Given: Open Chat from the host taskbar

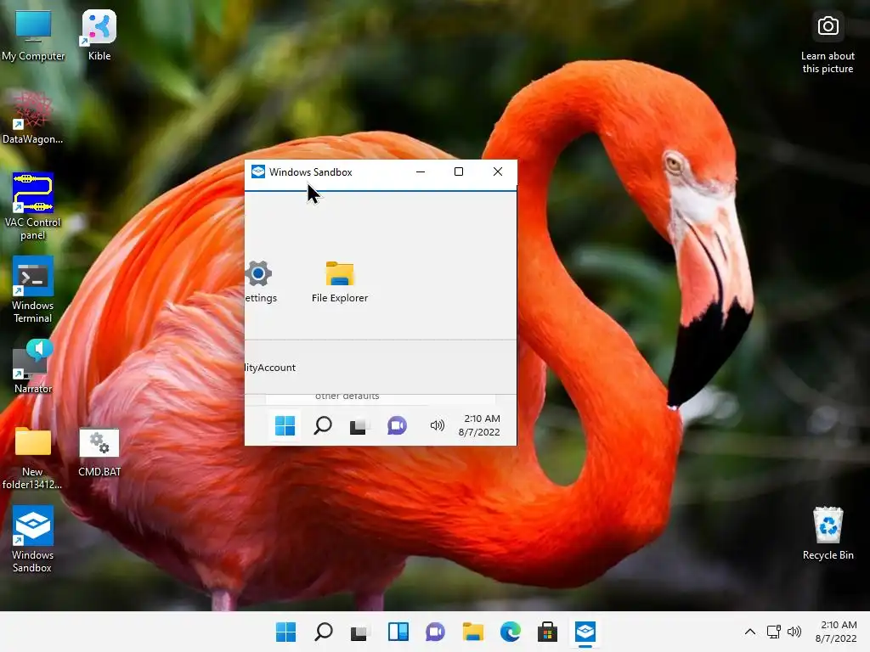Looking at the screenshot, I should click(436, 632).
